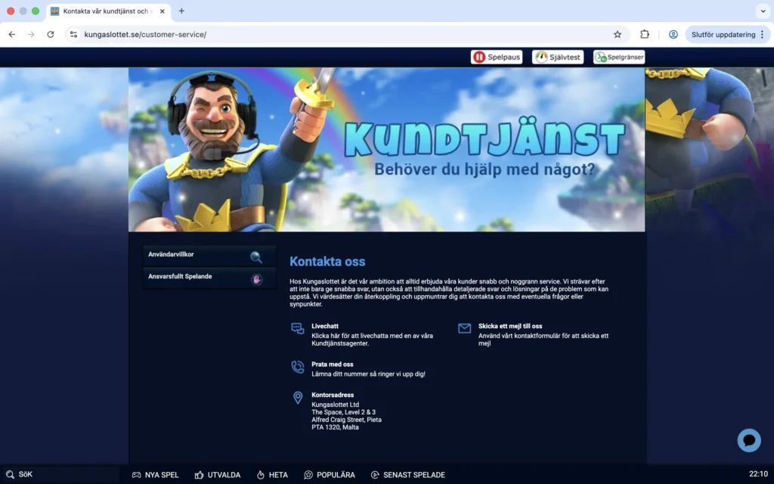Click the Slutför uppdatering browser button

point(724,34)
